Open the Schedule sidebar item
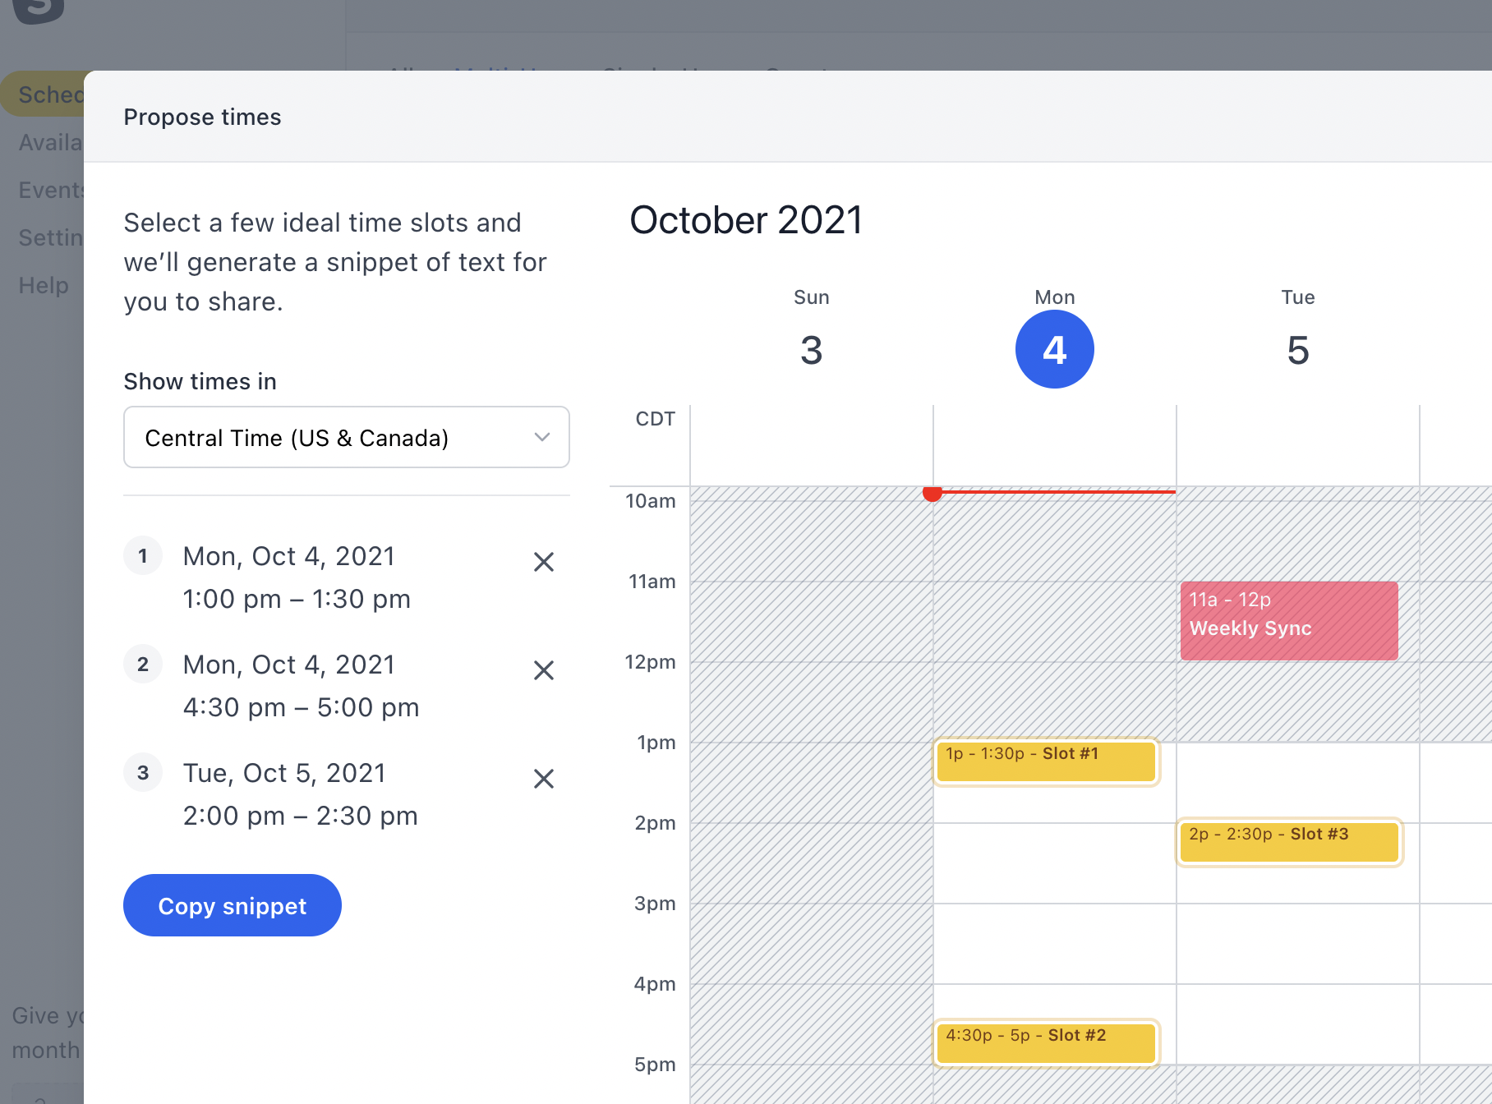 click(45, 94)
